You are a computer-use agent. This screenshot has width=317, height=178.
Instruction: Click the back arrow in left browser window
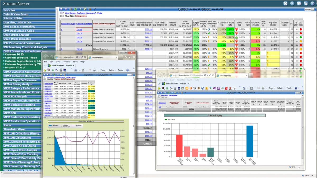pos(46,57)
